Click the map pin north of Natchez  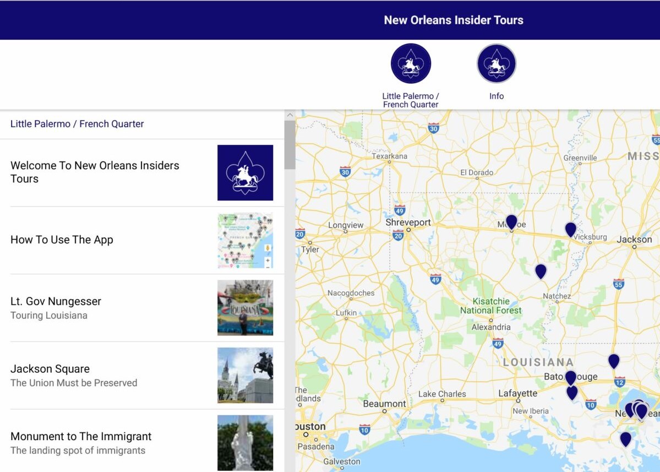coord(541,270)
